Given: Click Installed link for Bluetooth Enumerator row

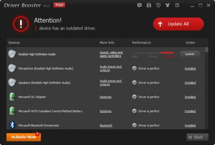Looking at the screenshot, I should point(190,126).
